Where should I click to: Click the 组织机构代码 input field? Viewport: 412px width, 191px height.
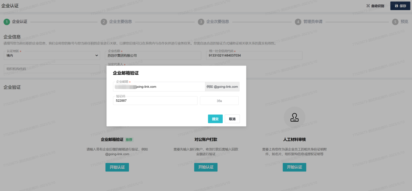[x=52, y=69]
